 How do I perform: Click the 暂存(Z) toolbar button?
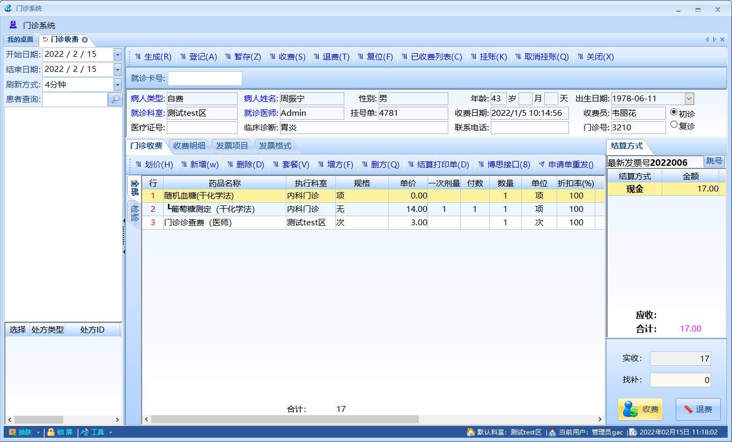click(243, 57)
